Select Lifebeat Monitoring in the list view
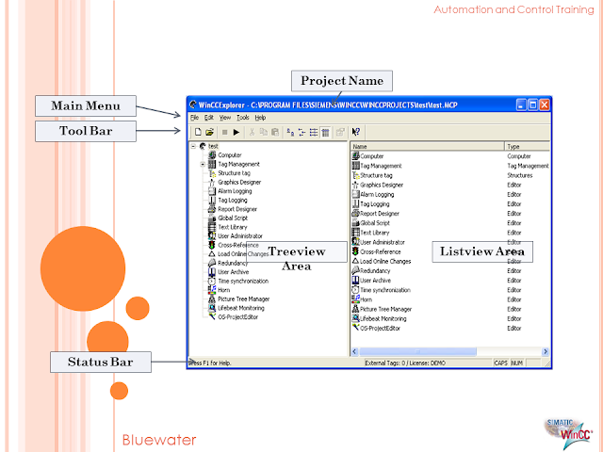 click(383, 318)
